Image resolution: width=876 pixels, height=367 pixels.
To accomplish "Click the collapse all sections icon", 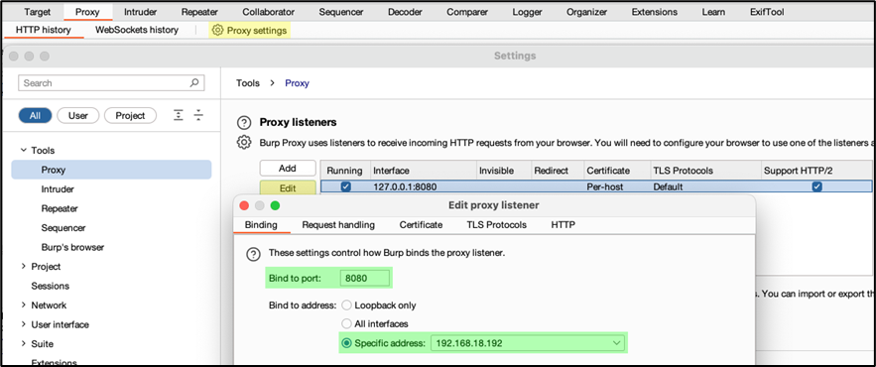I will click(198, 115).
